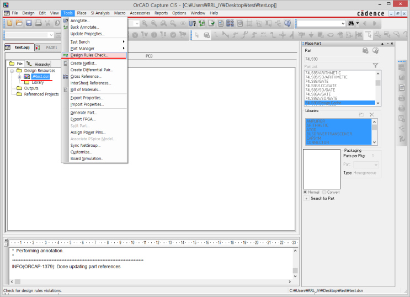410x297 pixels.
Task: Select the pointer arrow tool
Action: click(197, 35)
